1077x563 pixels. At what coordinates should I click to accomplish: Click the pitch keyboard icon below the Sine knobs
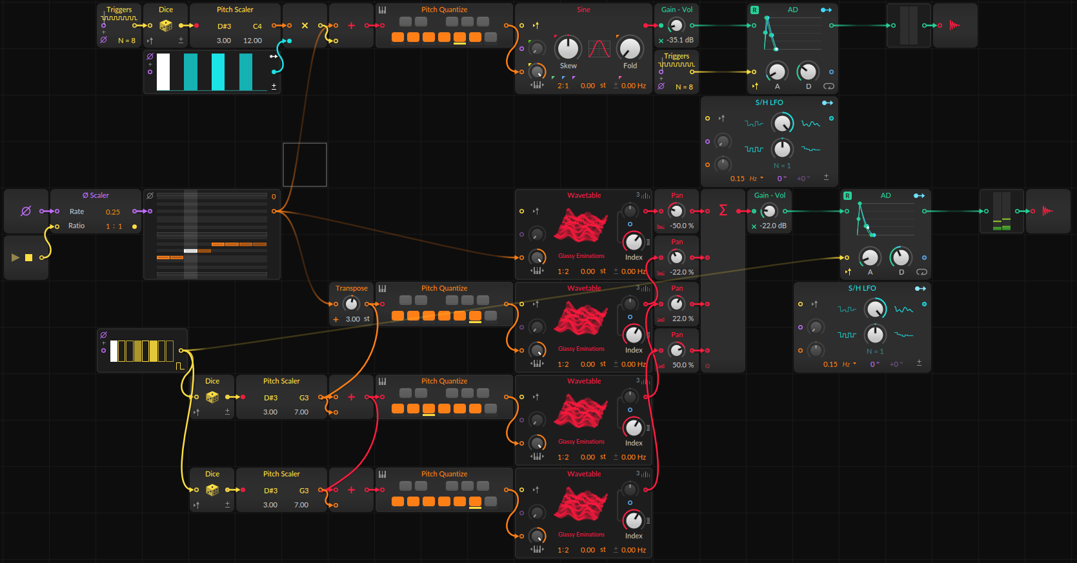click(x=537, y=85)
